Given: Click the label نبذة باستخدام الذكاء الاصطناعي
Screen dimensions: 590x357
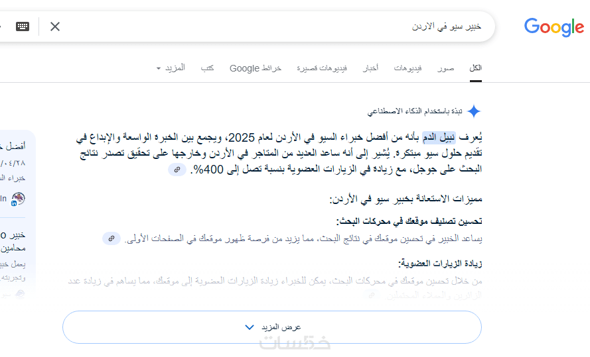Looking at the screenshot, I should [415, 111].
